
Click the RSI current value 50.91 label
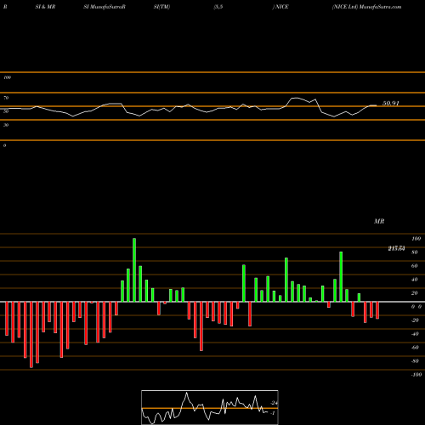point(391,104)
